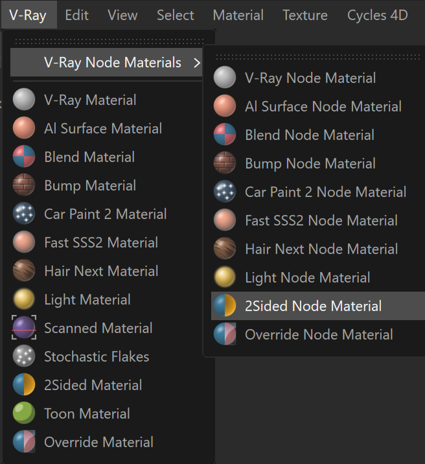Open the V-Ray menu
The width and height of the screenshot is (425, 464).
point(28,15)
